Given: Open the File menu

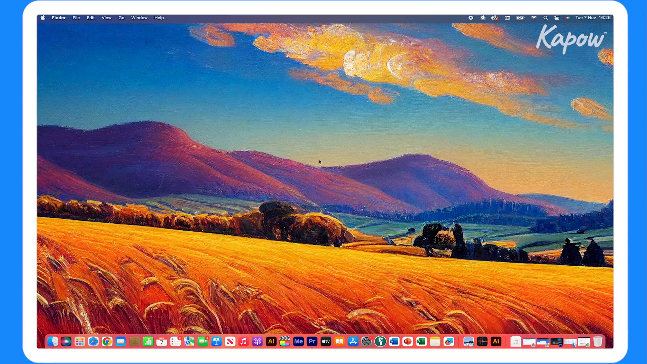Looking at the screenshot, I should tap(76, 18).
